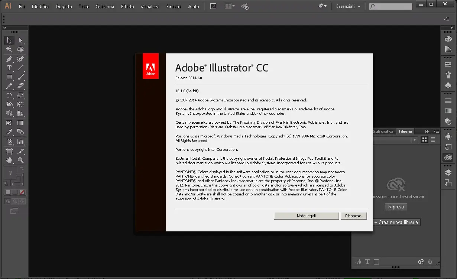Open the Aiuto menu
The image size is (457, 279).
pos(194,7)
